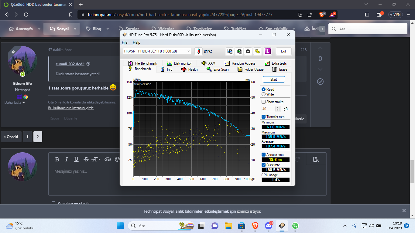Go back in the browser

[7, 15]
